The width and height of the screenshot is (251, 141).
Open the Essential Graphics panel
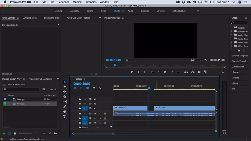tap(239, 55)
